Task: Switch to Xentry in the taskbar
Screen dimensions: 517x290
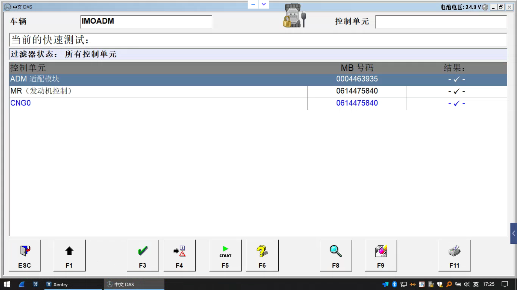Action: click(x=73, y=284)
